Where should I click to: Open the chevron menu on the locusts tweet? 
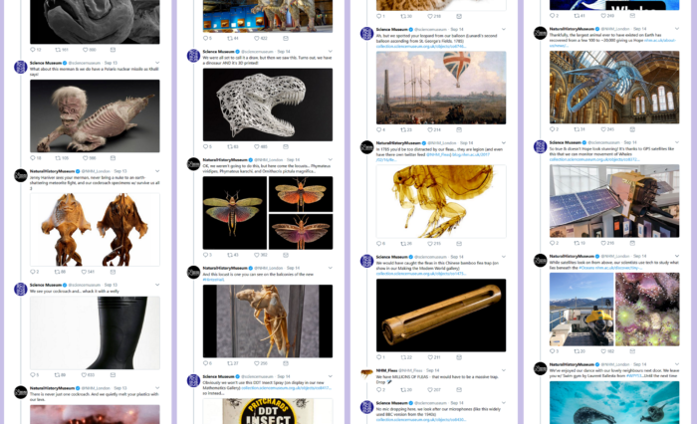[x=331, y=159]
